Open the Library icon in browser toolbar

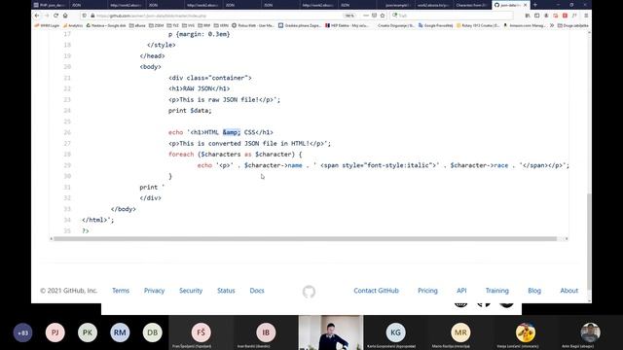528,16
